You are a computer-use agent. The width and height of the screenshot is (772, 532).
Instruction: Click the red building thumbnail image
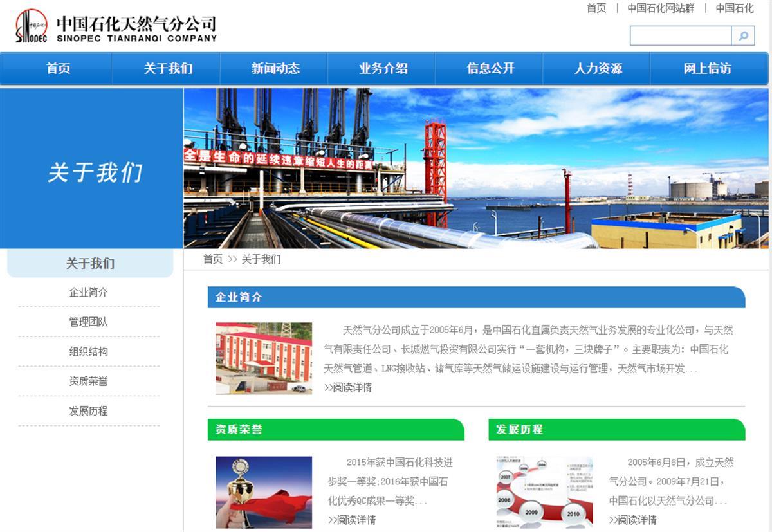pyautogui.click(x=264, y=358)
